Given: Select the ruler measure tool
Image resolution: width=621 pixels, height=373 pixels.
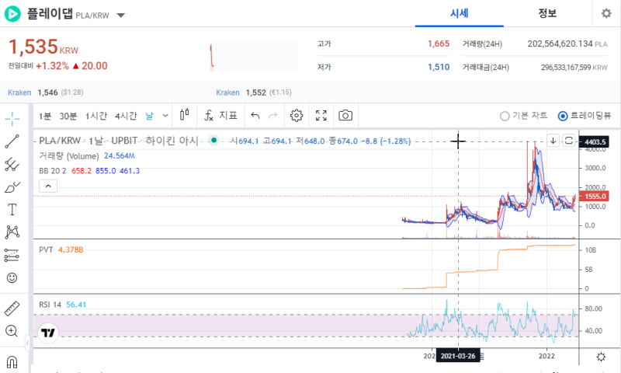Looking at the screenshot, I should pos(12,309).
